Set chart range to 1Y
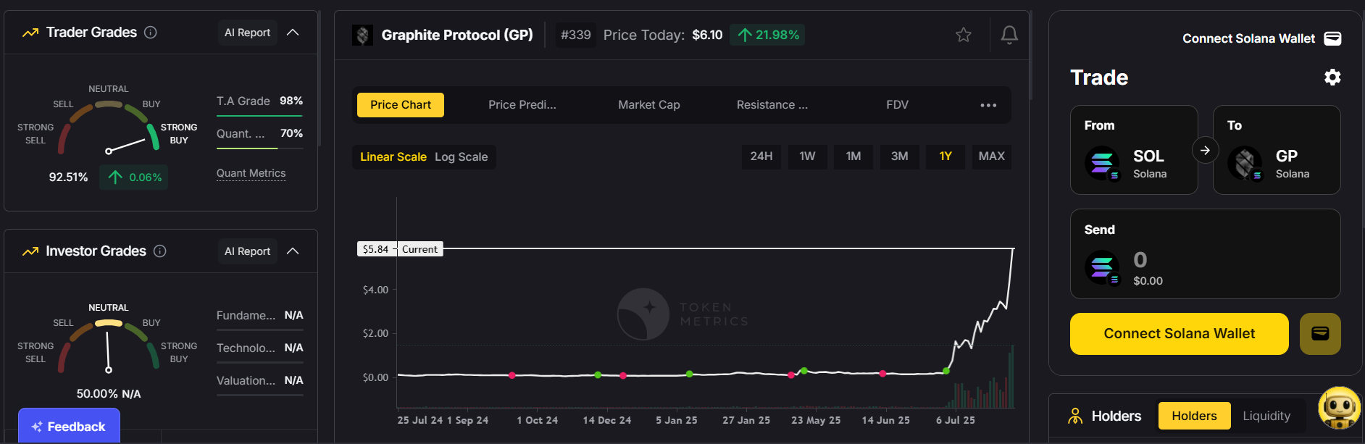Viewport: 1365px width, 444px height. 946,156
